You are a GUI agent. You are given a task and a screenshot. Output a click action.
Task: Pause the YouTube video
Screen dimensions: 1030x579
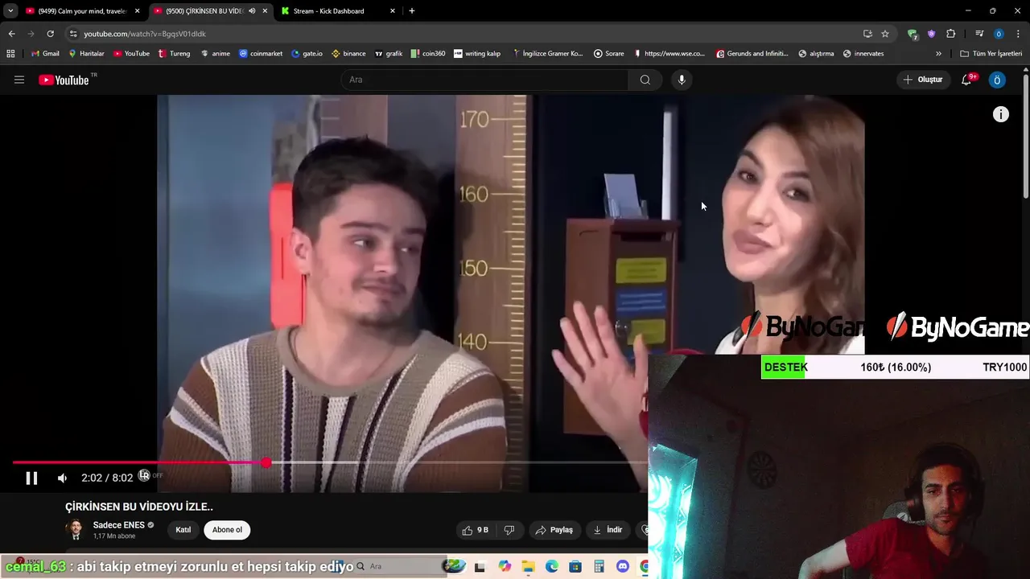[x=31, y=478]
